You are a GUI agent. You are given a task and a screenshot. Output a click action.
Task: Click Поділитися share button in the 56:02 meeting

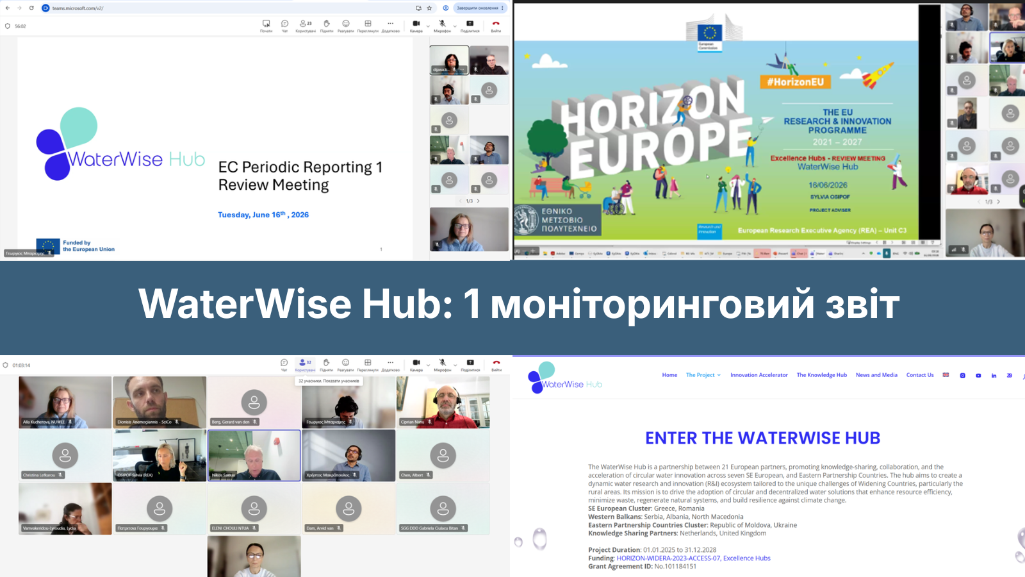[470, 26]
